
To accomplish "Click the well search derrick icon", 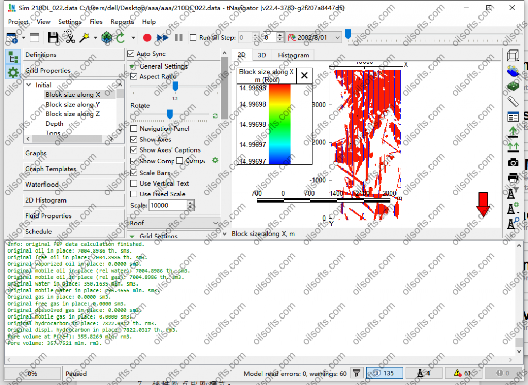I will (513, 224).
